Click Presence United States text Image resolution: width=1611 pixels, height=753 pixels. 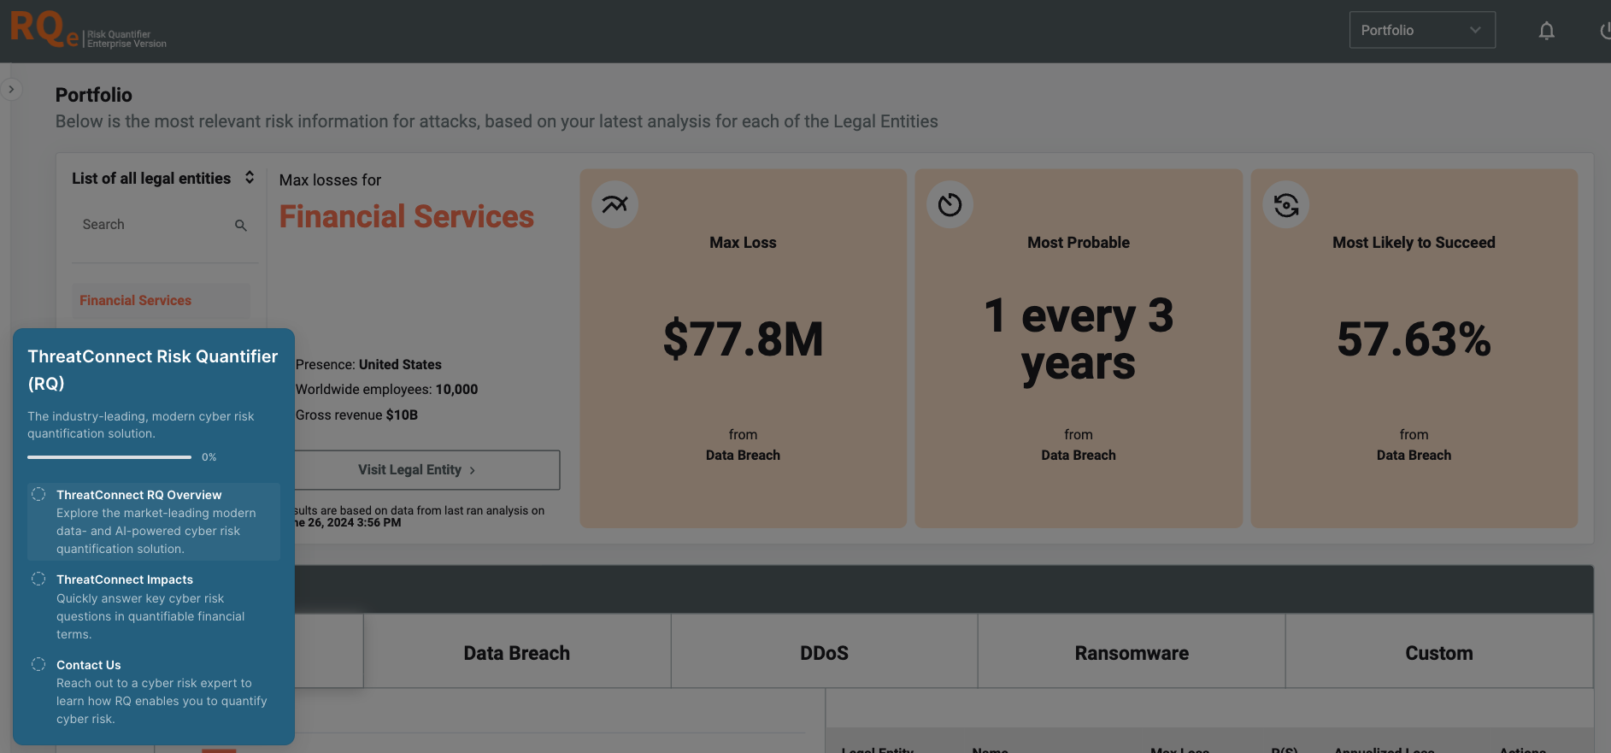coord(368,365)
